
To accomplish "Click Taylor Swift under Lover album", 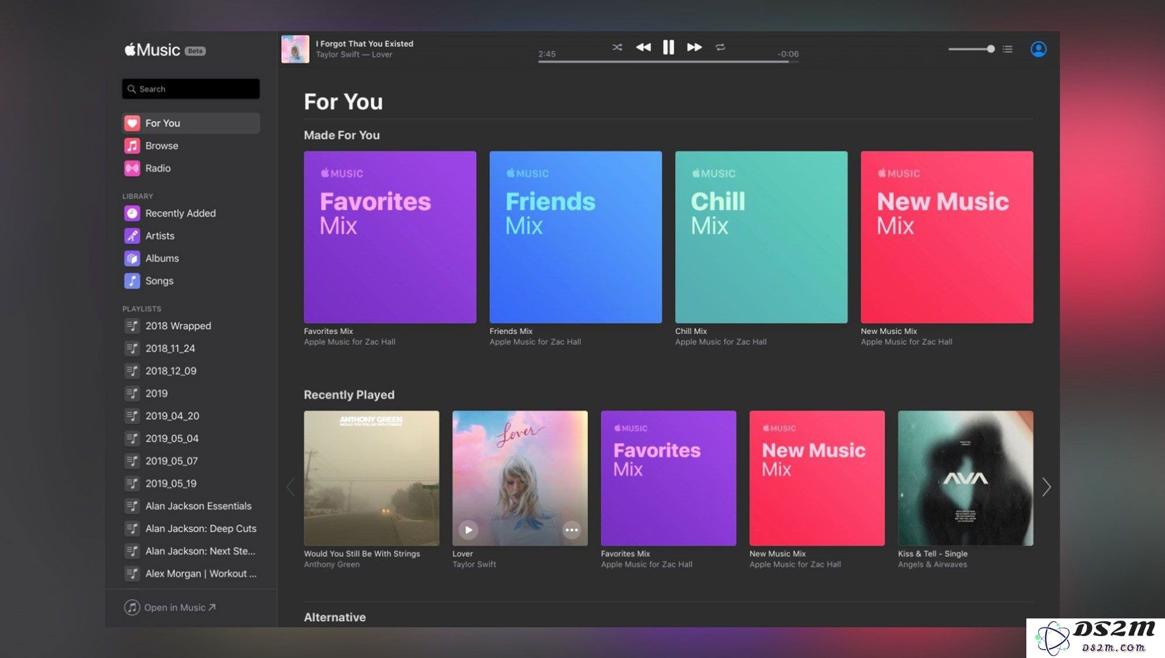I will [x=474, y=564].
